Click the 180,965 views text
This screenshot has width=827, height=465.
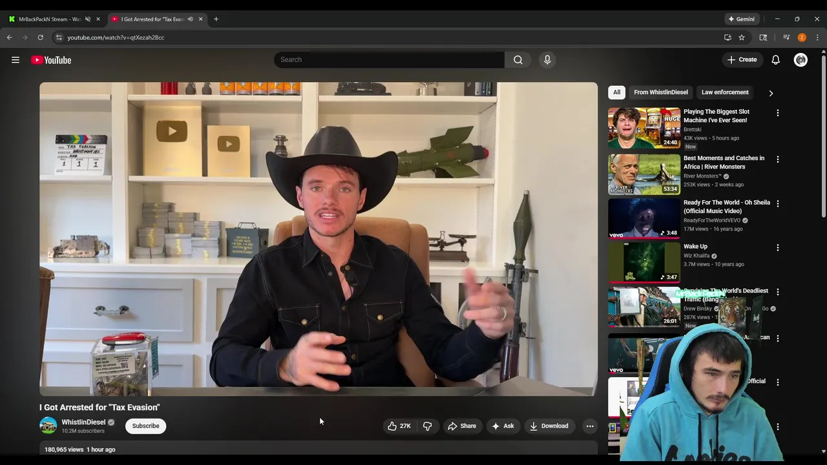[64, 449]
